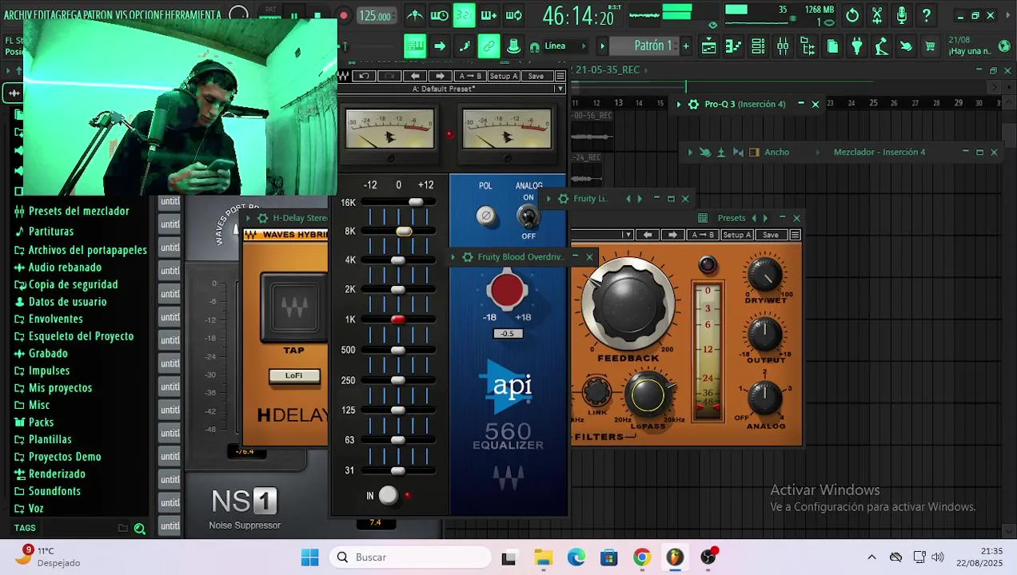Expand Fruity Blood Overdrive menu arrow
The width and height of the screenshot is (1017, 575).
pos(453,257)
